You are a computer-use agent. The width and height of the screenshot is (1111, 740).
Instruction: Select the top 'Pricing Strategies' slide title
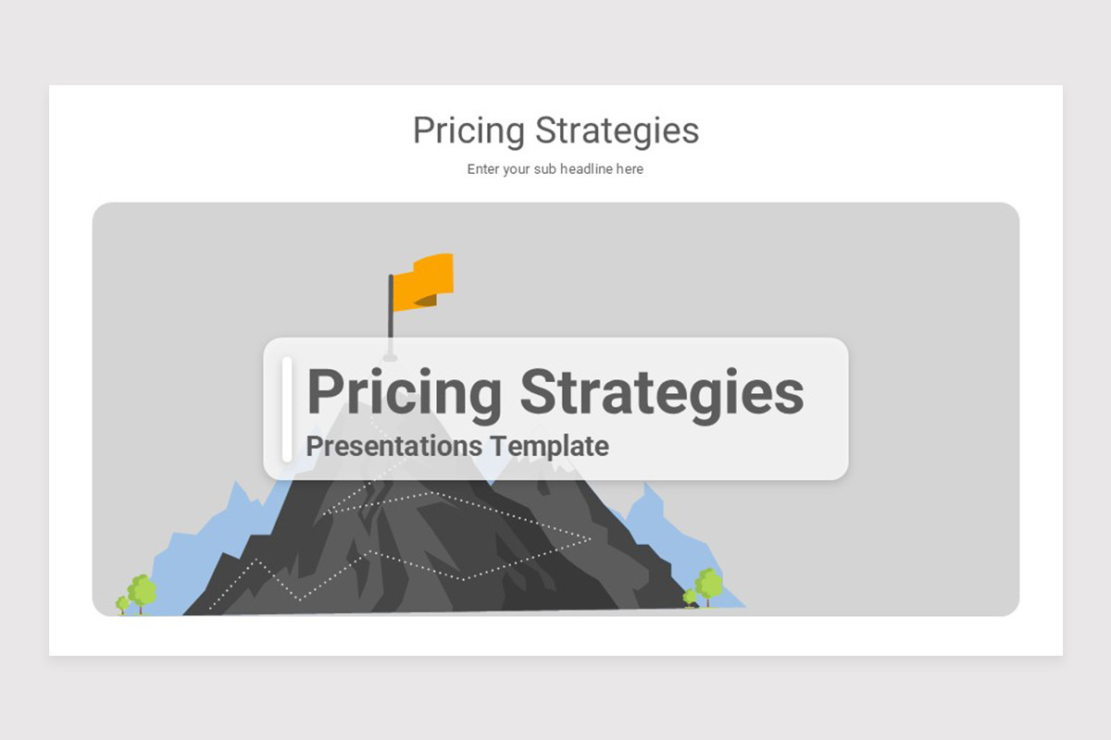point(555,130)
